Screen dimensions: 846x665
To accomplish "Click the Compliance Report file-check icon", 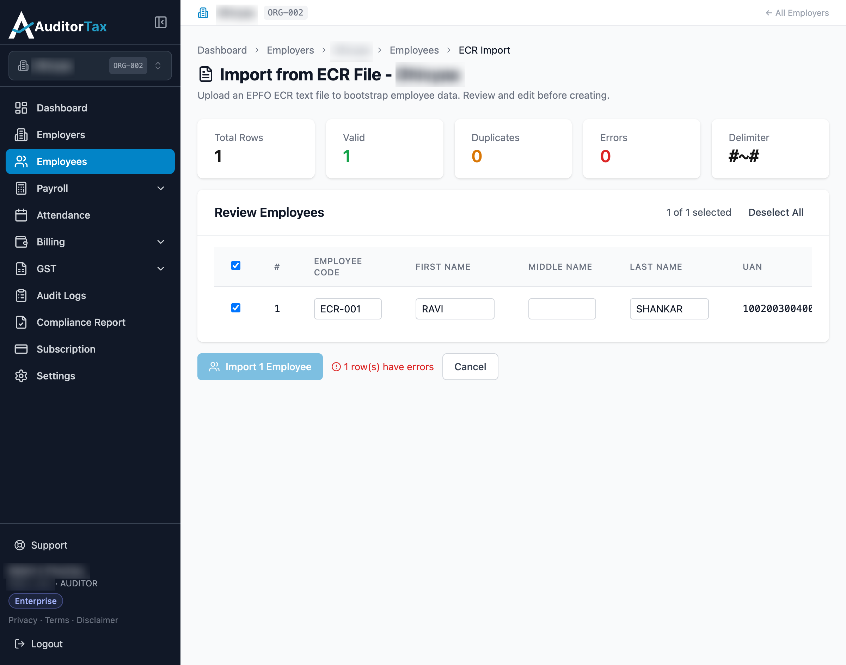I will click(21, 322).
